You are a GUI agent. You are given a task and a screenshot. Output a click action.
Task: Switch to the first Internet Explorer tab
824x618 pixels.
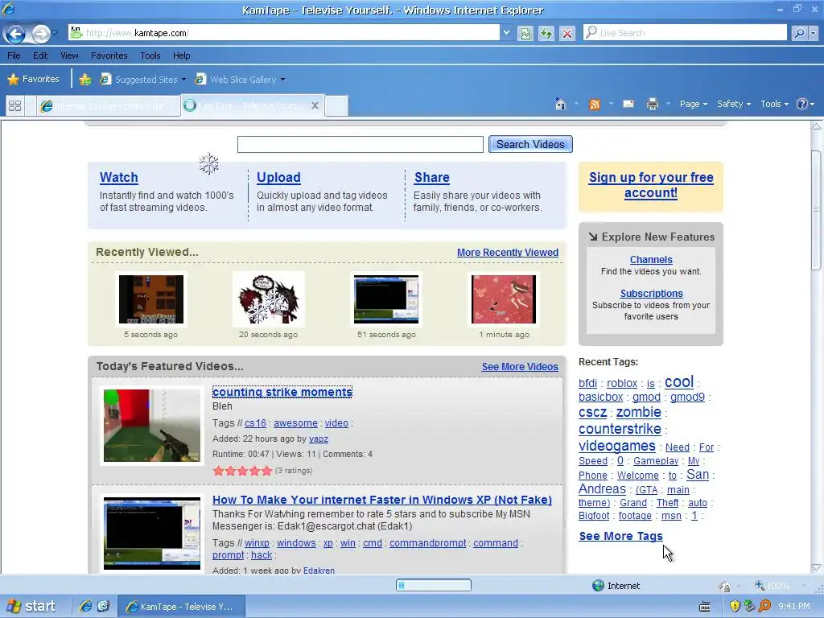tap(109, 105)
